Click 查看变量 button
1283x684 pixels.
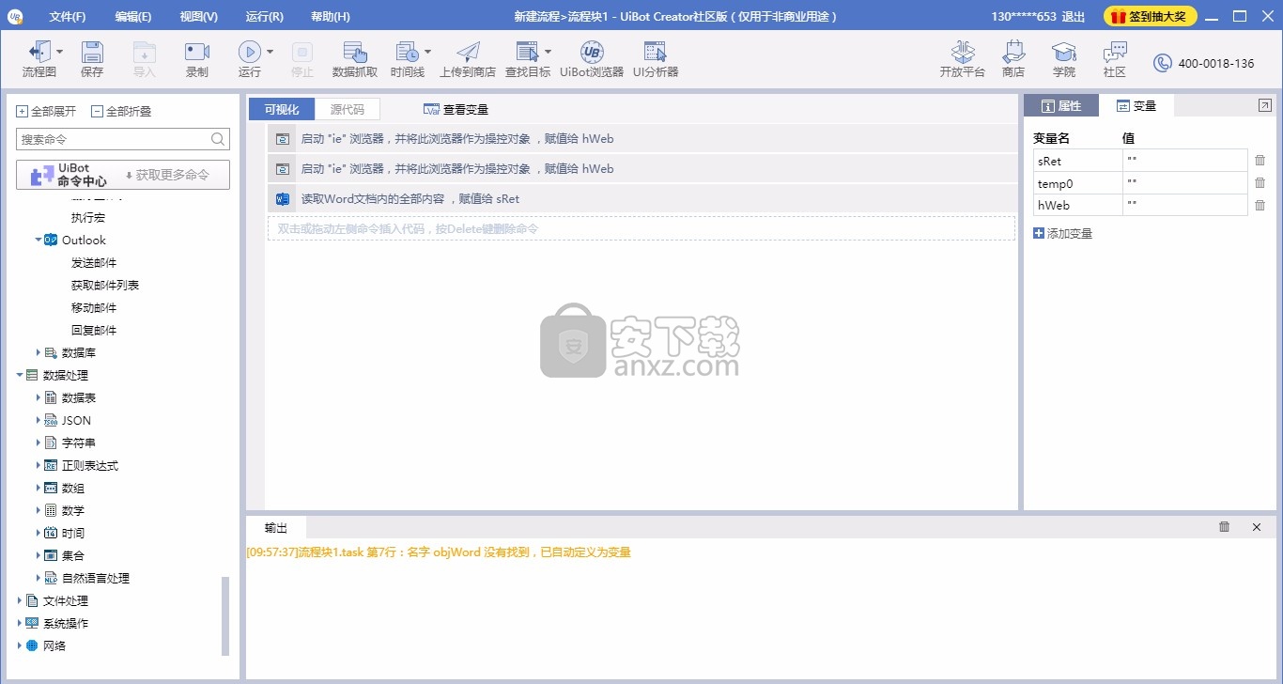tap(456, 110)
